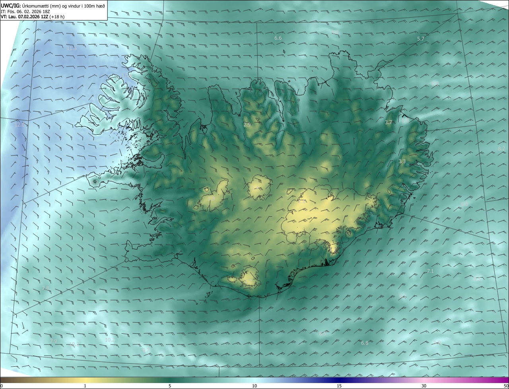Click the 5.7 value in northeast corner
The width and height of the screenshot is (509, 389).
[421, 39]
